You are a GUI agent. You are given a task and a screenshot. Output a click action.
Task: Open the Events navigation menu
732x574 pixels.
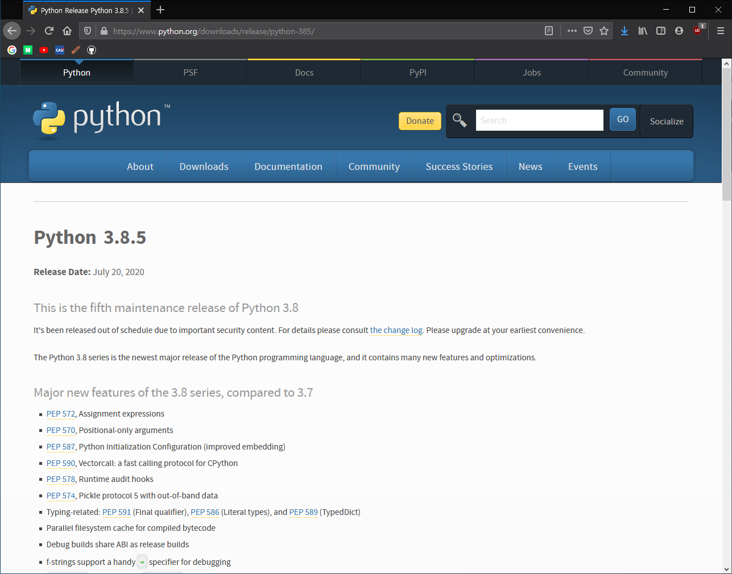582,167
